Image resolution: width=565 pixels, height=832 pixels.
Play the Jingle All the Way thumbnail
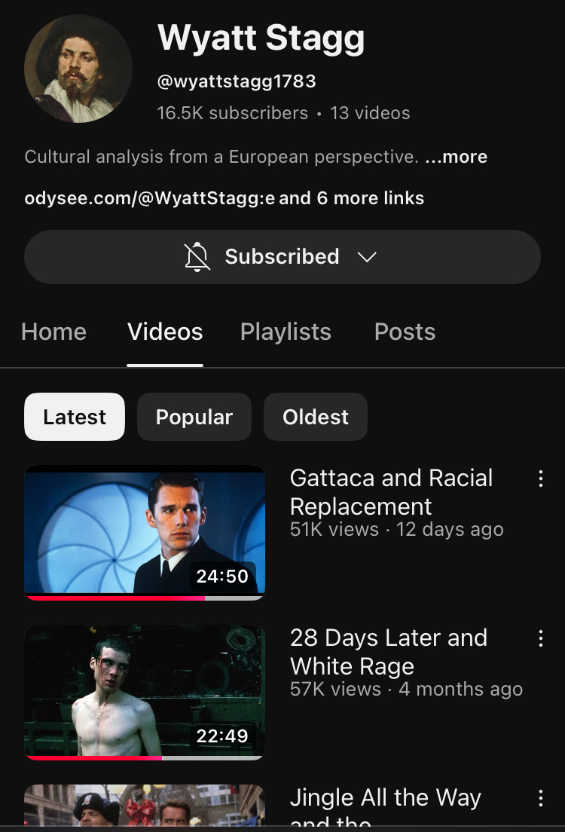pos(145,806)
